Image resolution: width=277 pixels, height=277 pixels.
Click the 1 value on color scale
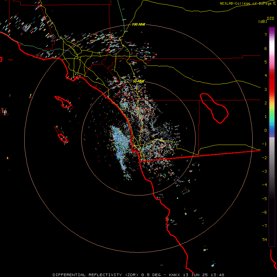pos(266,117)
